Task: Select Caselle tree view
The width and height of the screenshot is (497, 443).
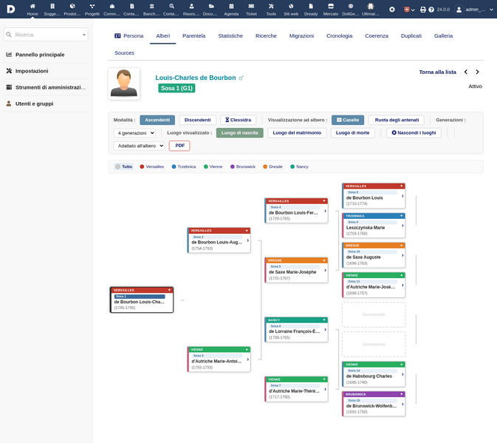Action: [348, 120]
